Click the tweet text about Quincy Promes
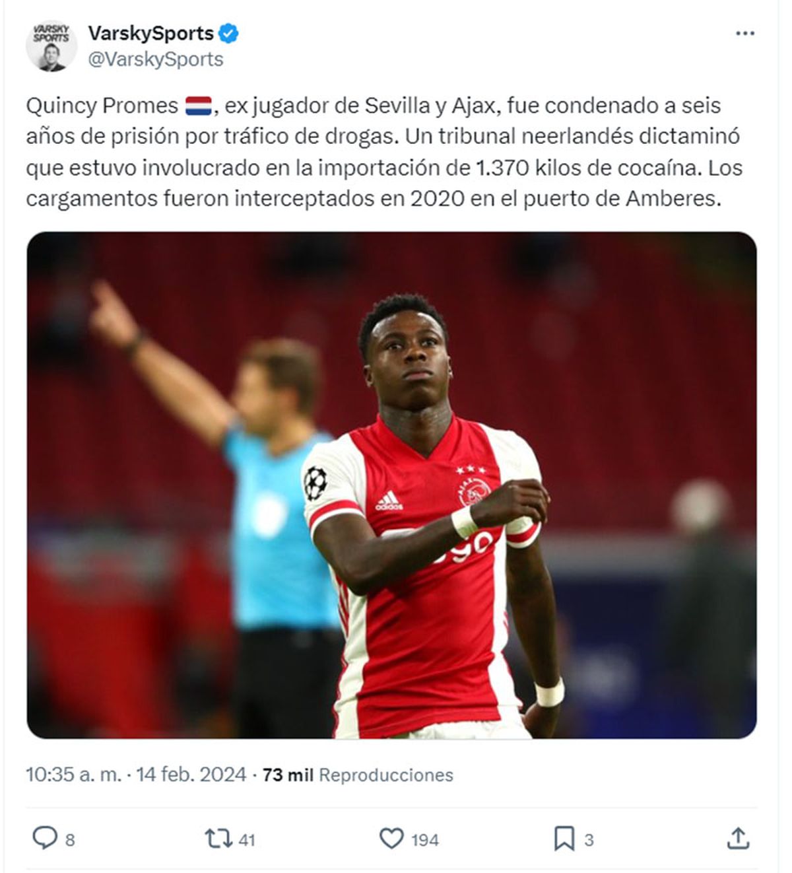 384,152
